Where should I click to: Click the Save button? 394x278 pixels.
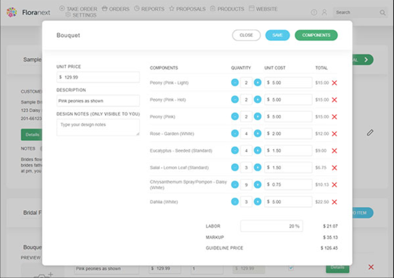[x=278, y=35]
